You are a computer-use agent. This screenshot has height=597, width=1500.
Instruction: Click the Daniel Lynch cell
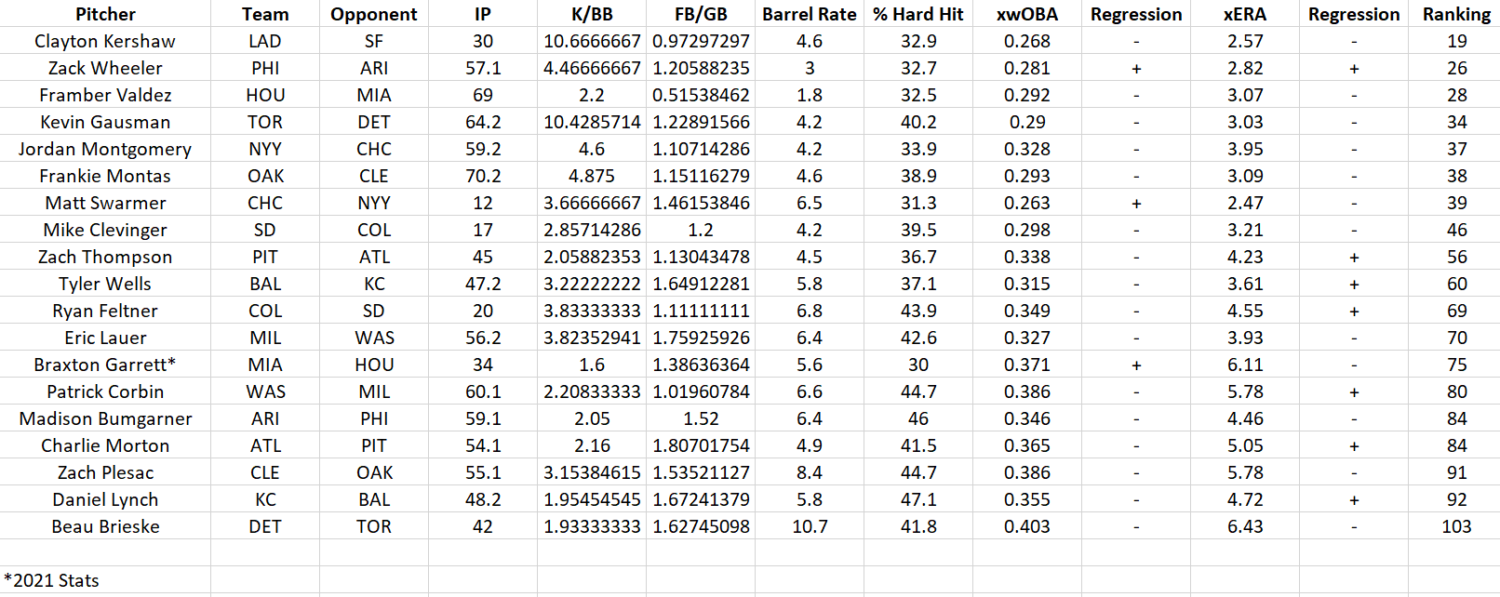coord(105,499)
